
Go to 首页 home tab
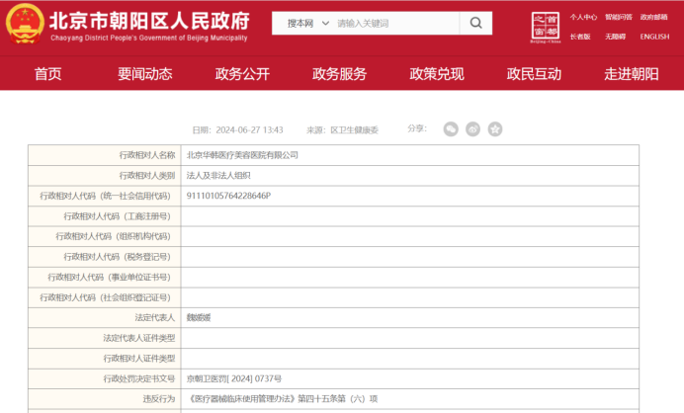click(47, 74)
